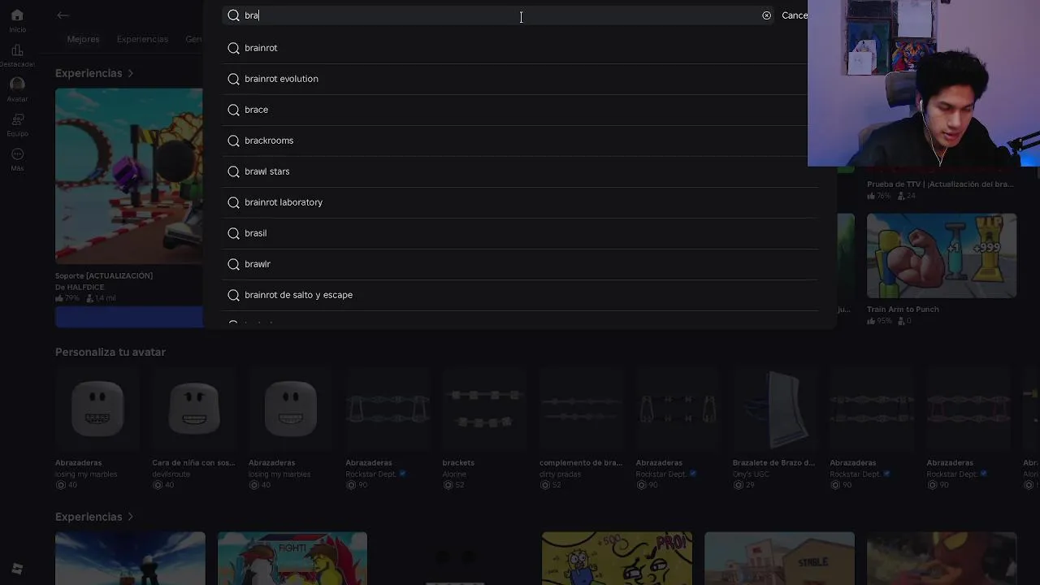Open Inicio home icon in sidebar

[17, 15]
